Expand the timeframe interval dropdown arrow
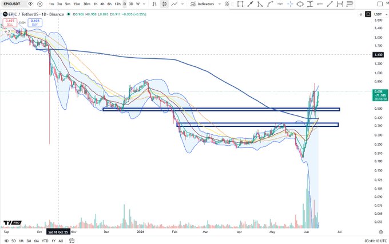 pos(144,4)
